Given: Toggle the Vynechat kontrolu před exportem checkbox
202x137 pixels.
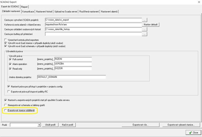Looking at the screenshot, I should pos(5,39).
